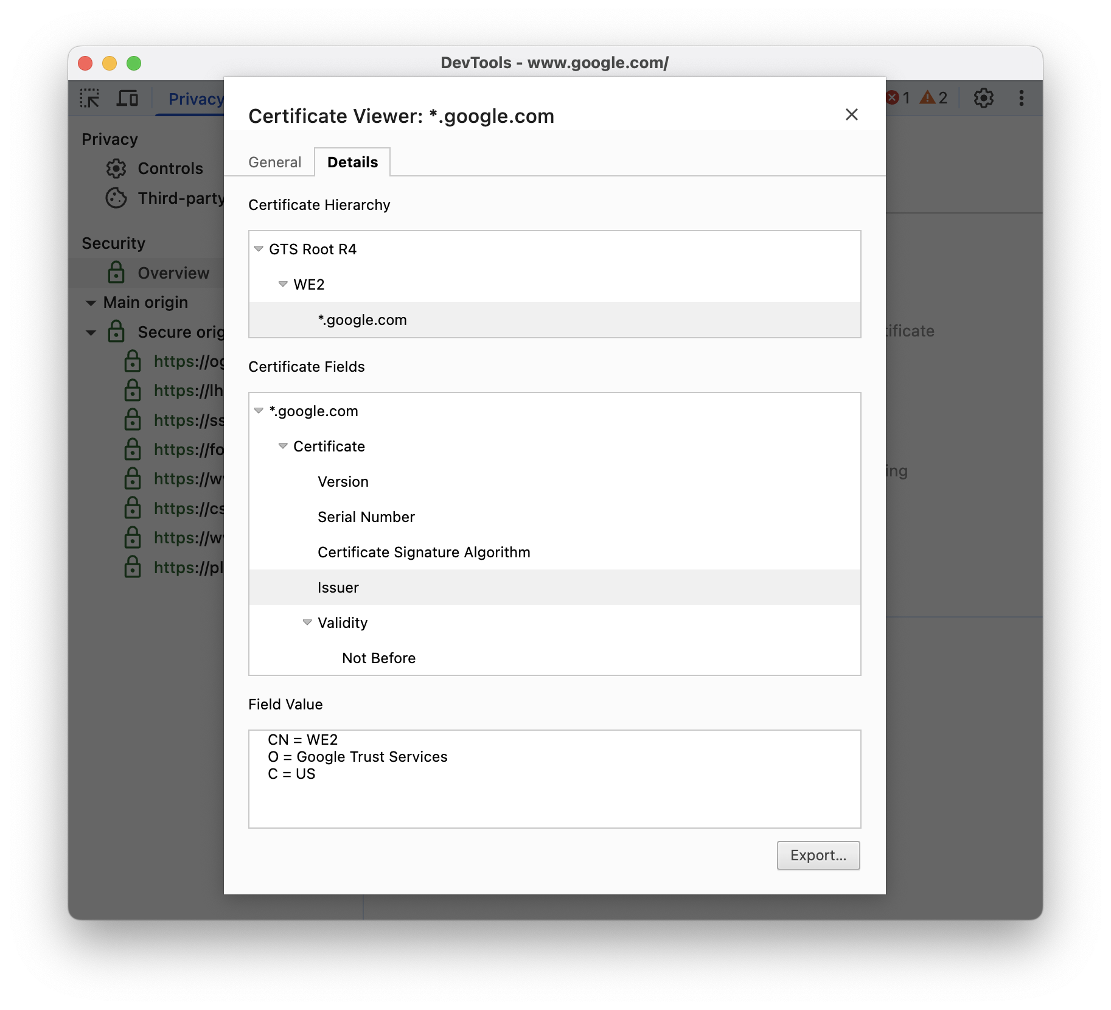Click the Export button
The width and height of the screenshot is (1111, 1010).
tap(818, 855)
